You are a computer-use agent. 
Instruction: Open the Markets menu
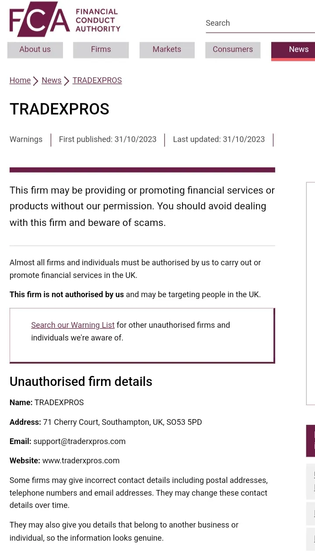click(x=167, y=49)
